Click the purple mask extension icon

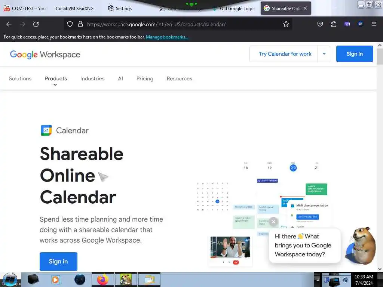(x=347, y=24)
